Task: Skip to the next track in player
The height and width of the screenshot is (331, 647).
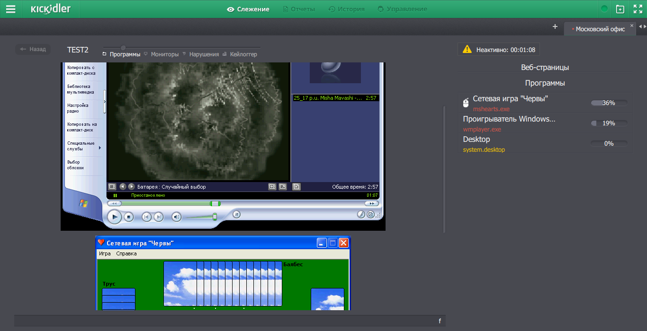Action: tap(159, 217)
